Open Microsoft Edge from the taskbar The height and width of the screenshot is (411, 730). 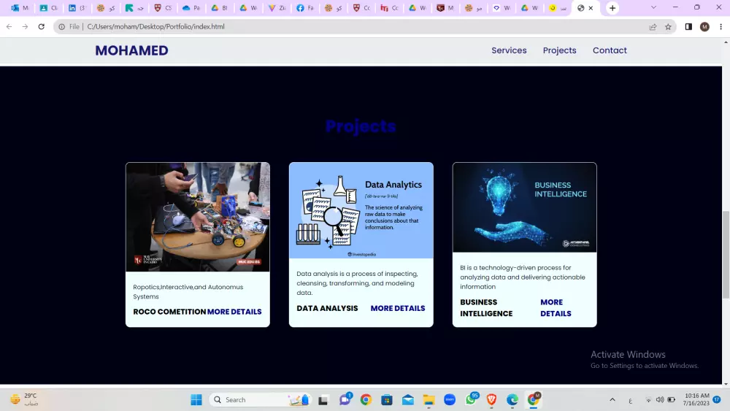[512, 399]
